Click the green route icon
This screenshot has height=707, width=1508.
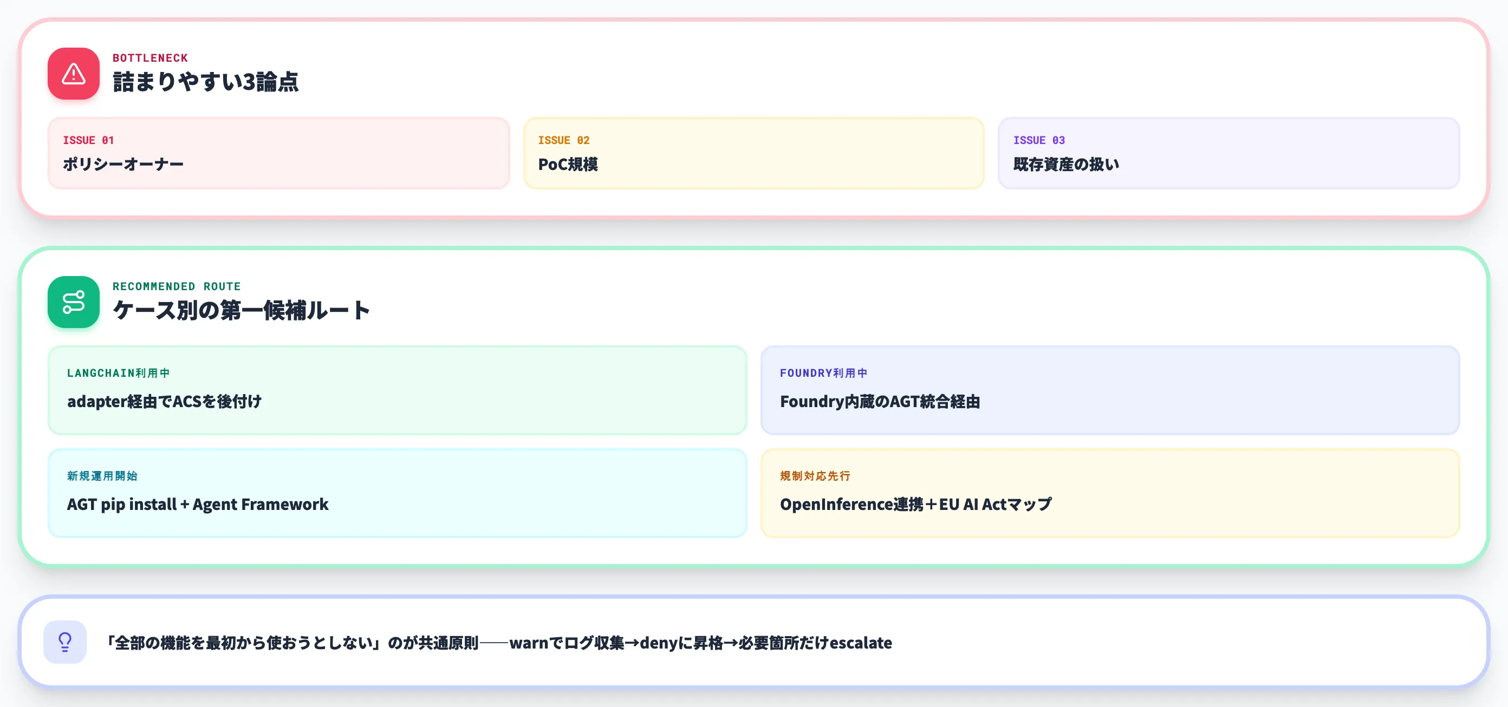pyautogui.click(x=74, y=302)
